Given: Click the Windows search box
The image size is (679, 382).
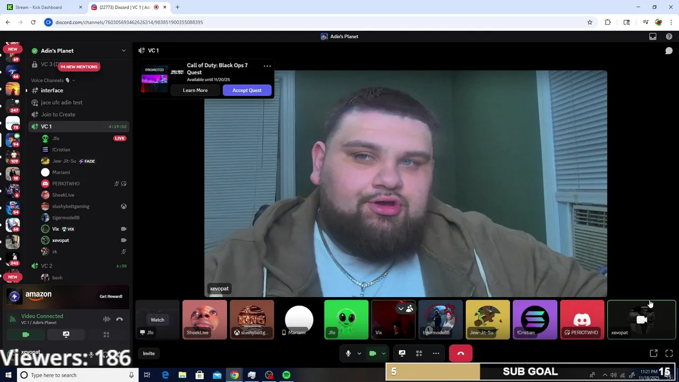Looking at the screenshot, I should pos(77,375).
